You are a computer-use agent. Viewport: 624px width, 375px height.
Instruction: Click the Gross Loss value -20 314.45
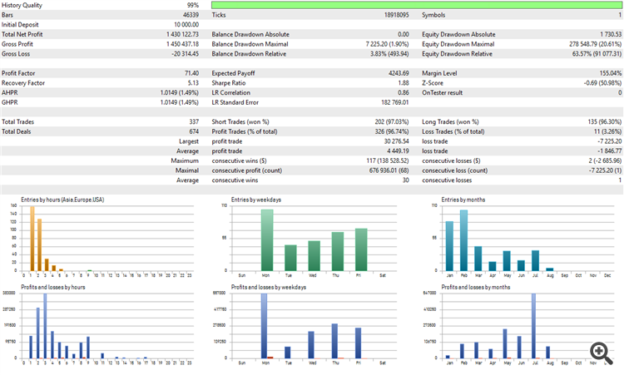(x=185, y=54)
